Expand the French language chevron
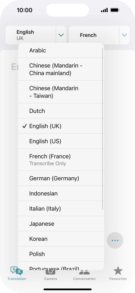The image size is (135, 293). 124,35
